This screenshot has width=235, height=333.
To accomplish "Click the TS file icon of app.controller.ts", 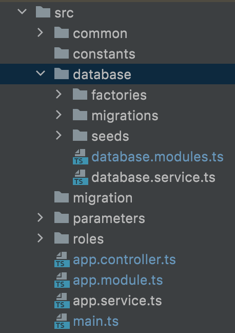I will (x=62, y=260).
